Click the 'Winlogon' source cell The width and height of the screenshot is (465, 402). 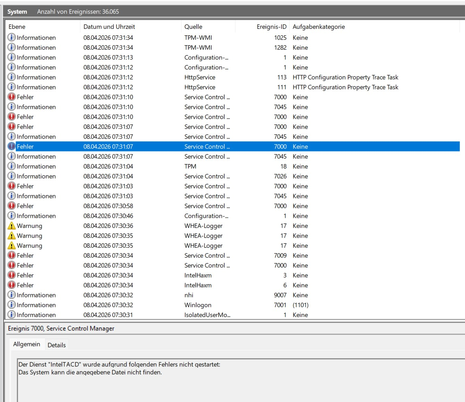[198, 305]
